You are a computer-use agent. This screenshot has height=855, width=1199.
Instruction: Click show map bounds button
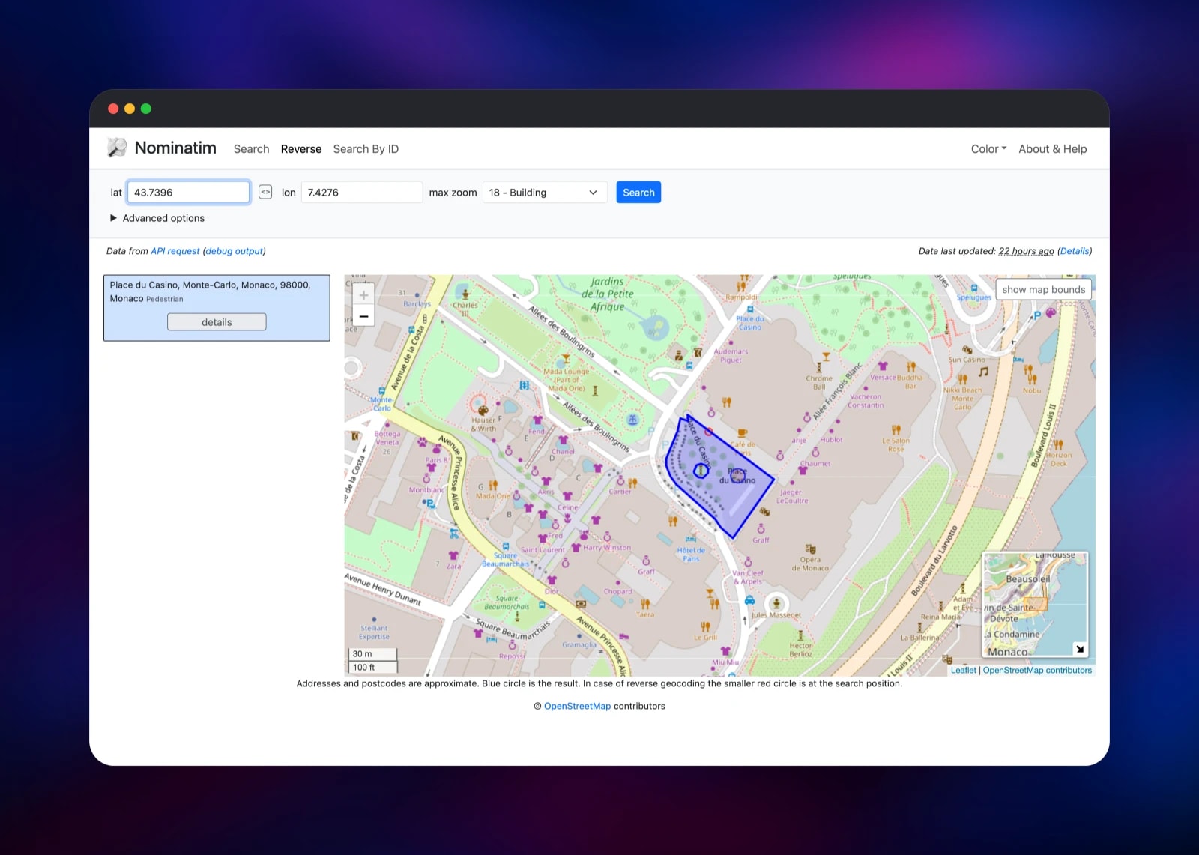[1043, 289]
